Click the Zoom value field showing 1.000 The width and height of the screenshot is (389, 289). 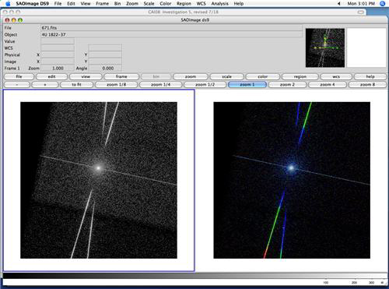tap(58, 69)
